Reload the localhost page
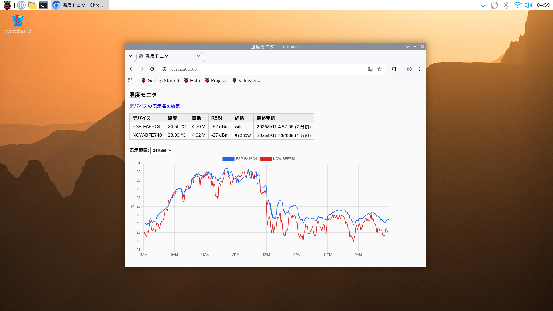This screenshot has width=553, height=311. click(x=152, y=69)
